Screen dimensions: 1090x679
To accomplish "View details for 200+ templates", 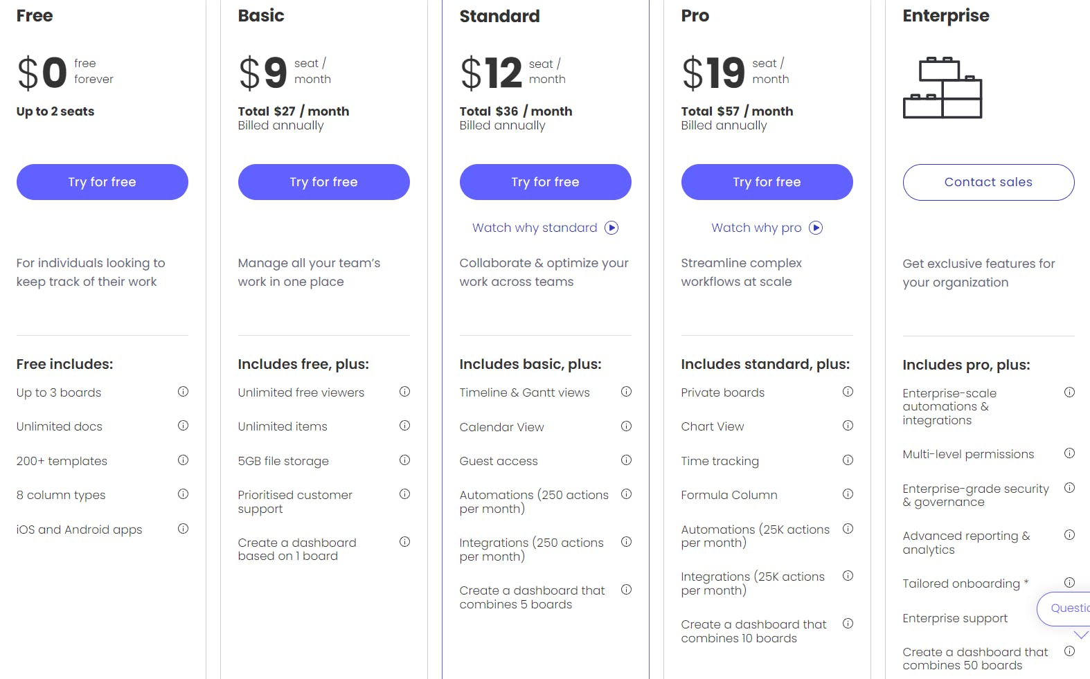I will click(x=183, y=460).
